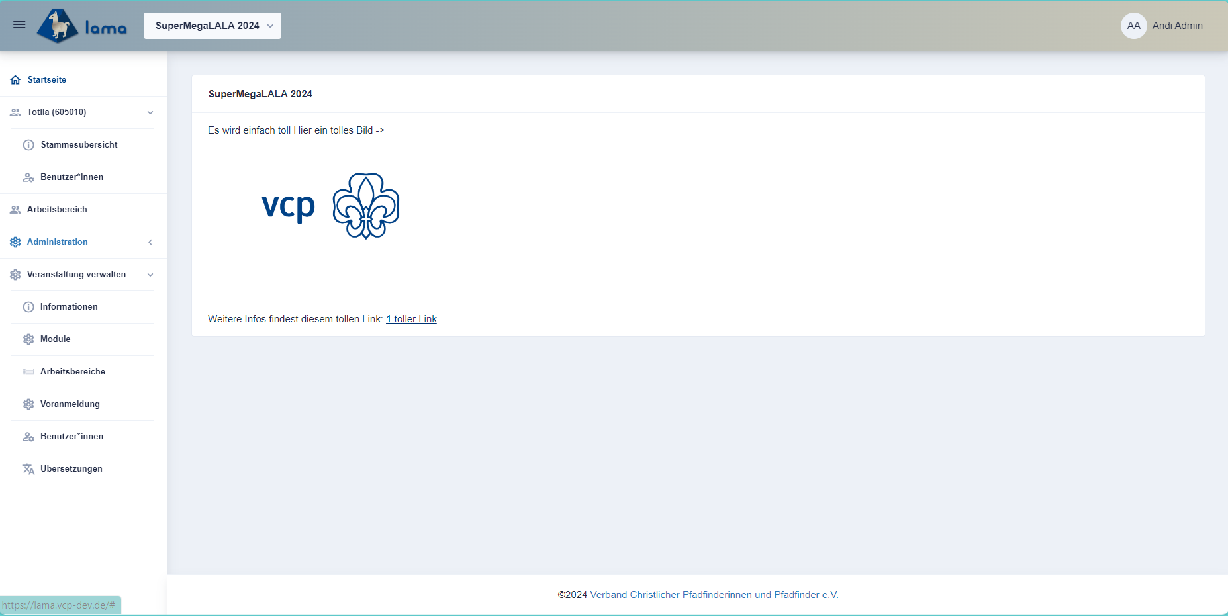This screenshot has height=616, width=1228.
Task: Click the '©2024' footer text
Action: coord(573,595)
